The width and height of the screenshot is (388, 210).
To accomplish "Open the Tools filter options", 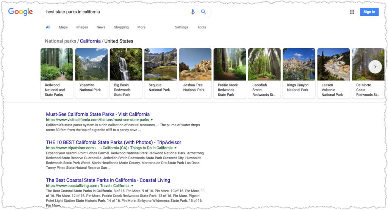I will click(x=202, y=27).
